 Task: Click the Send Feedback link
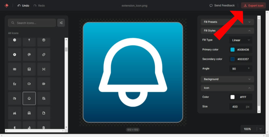[222, 6]
